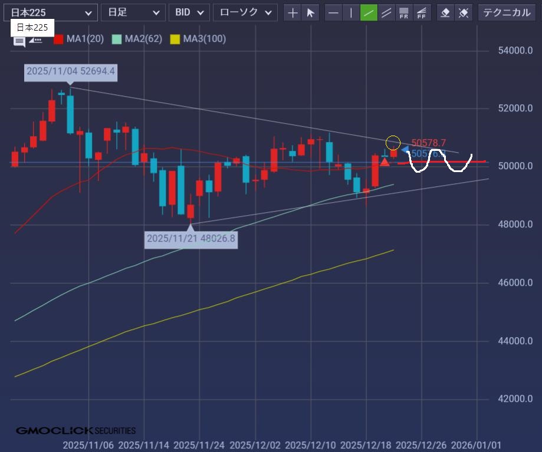Select the parallel channel line tool
Image resolution: width=542 pixels, height=452 pixels.
pyautogui.click(x=387, y=12)
